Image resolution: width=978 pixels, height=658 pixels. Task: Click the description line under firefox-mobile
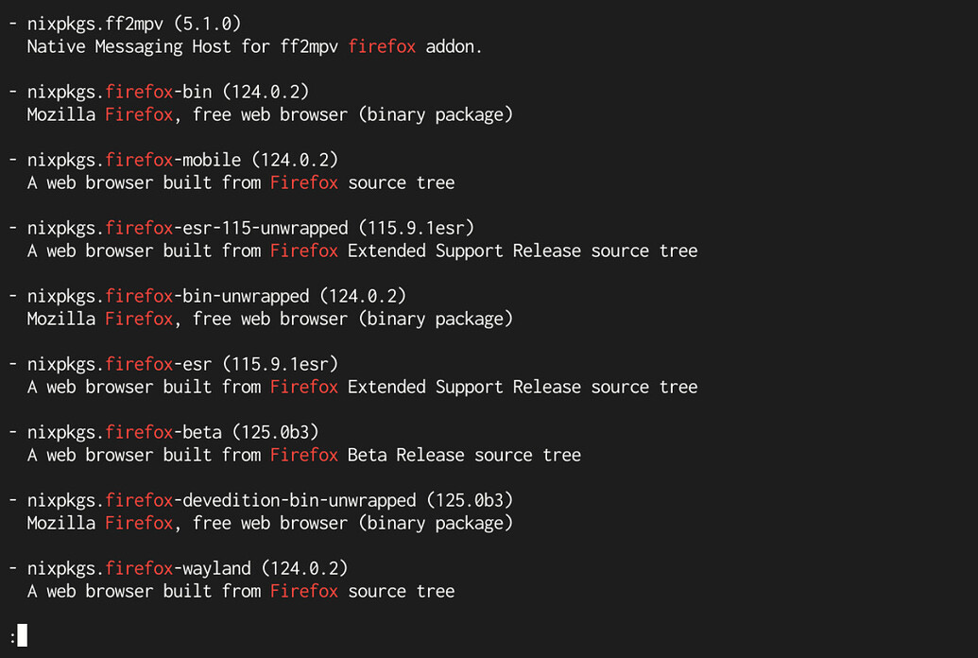click(241, 182)
